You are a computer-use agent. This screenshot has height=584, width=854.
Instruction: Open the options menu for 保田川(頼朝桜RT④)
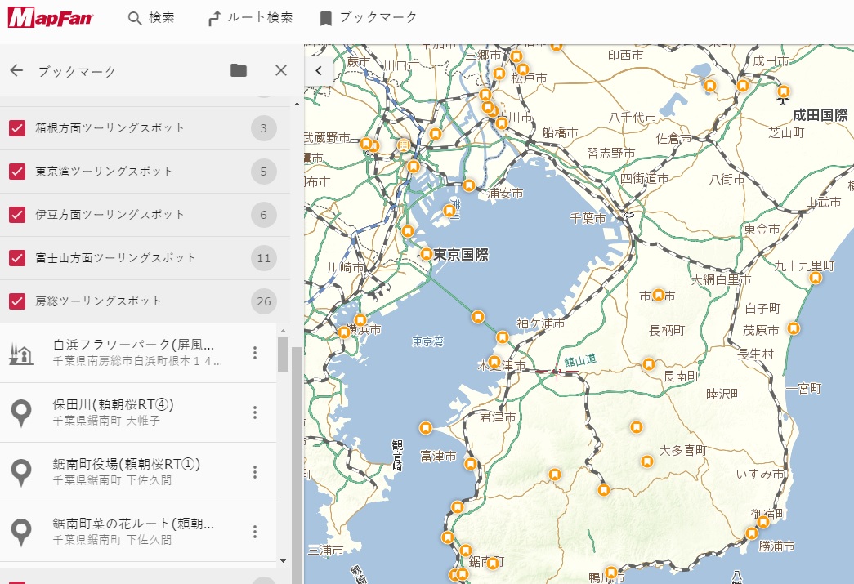pos(255,412)
